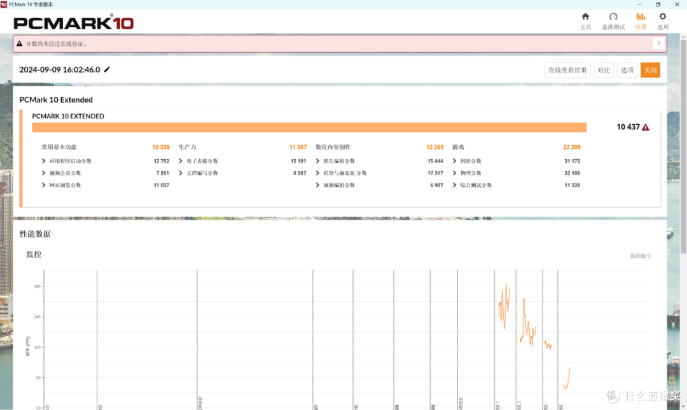
Task: Click 数位内容创作 score 12 269
Action: click(x=434, y=147)
